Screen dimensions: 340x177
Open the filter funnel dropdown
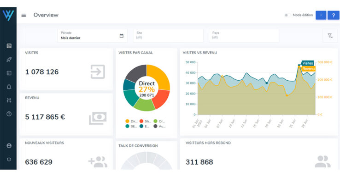(330, 36)
